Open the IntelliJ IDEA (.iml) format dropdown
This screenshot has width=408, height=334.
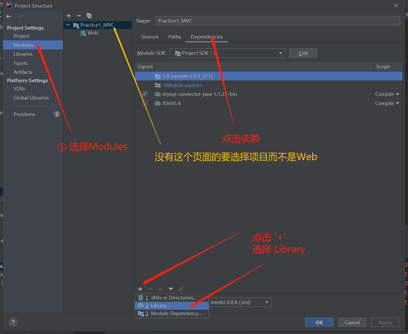(x=240, y=302)
